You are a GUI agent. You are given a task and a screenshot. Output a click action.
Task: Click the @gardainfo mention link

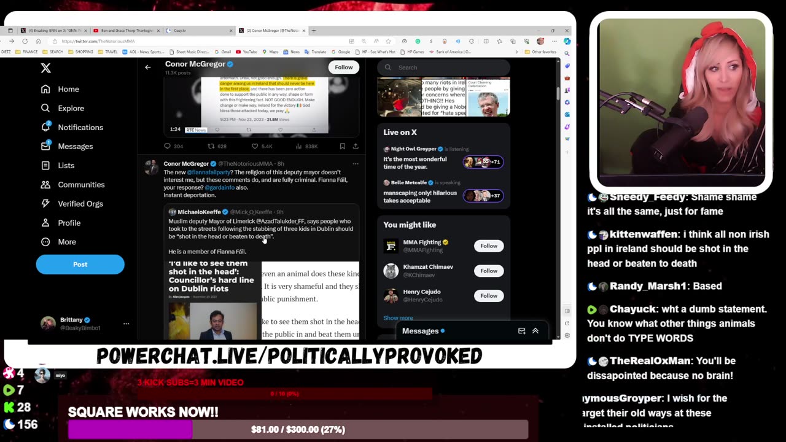220,187
